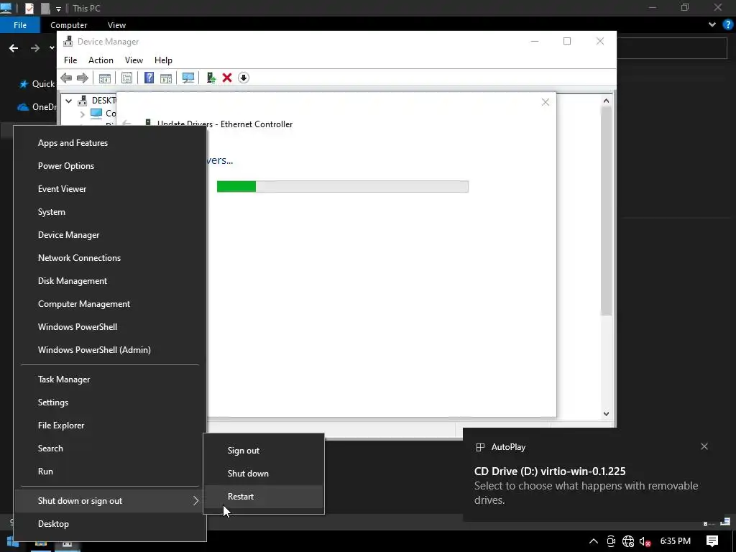Click the Forward arrow in This PC window
Image resolution: width=736 pixels, height=552 pixels.
[x=35, y=48]
